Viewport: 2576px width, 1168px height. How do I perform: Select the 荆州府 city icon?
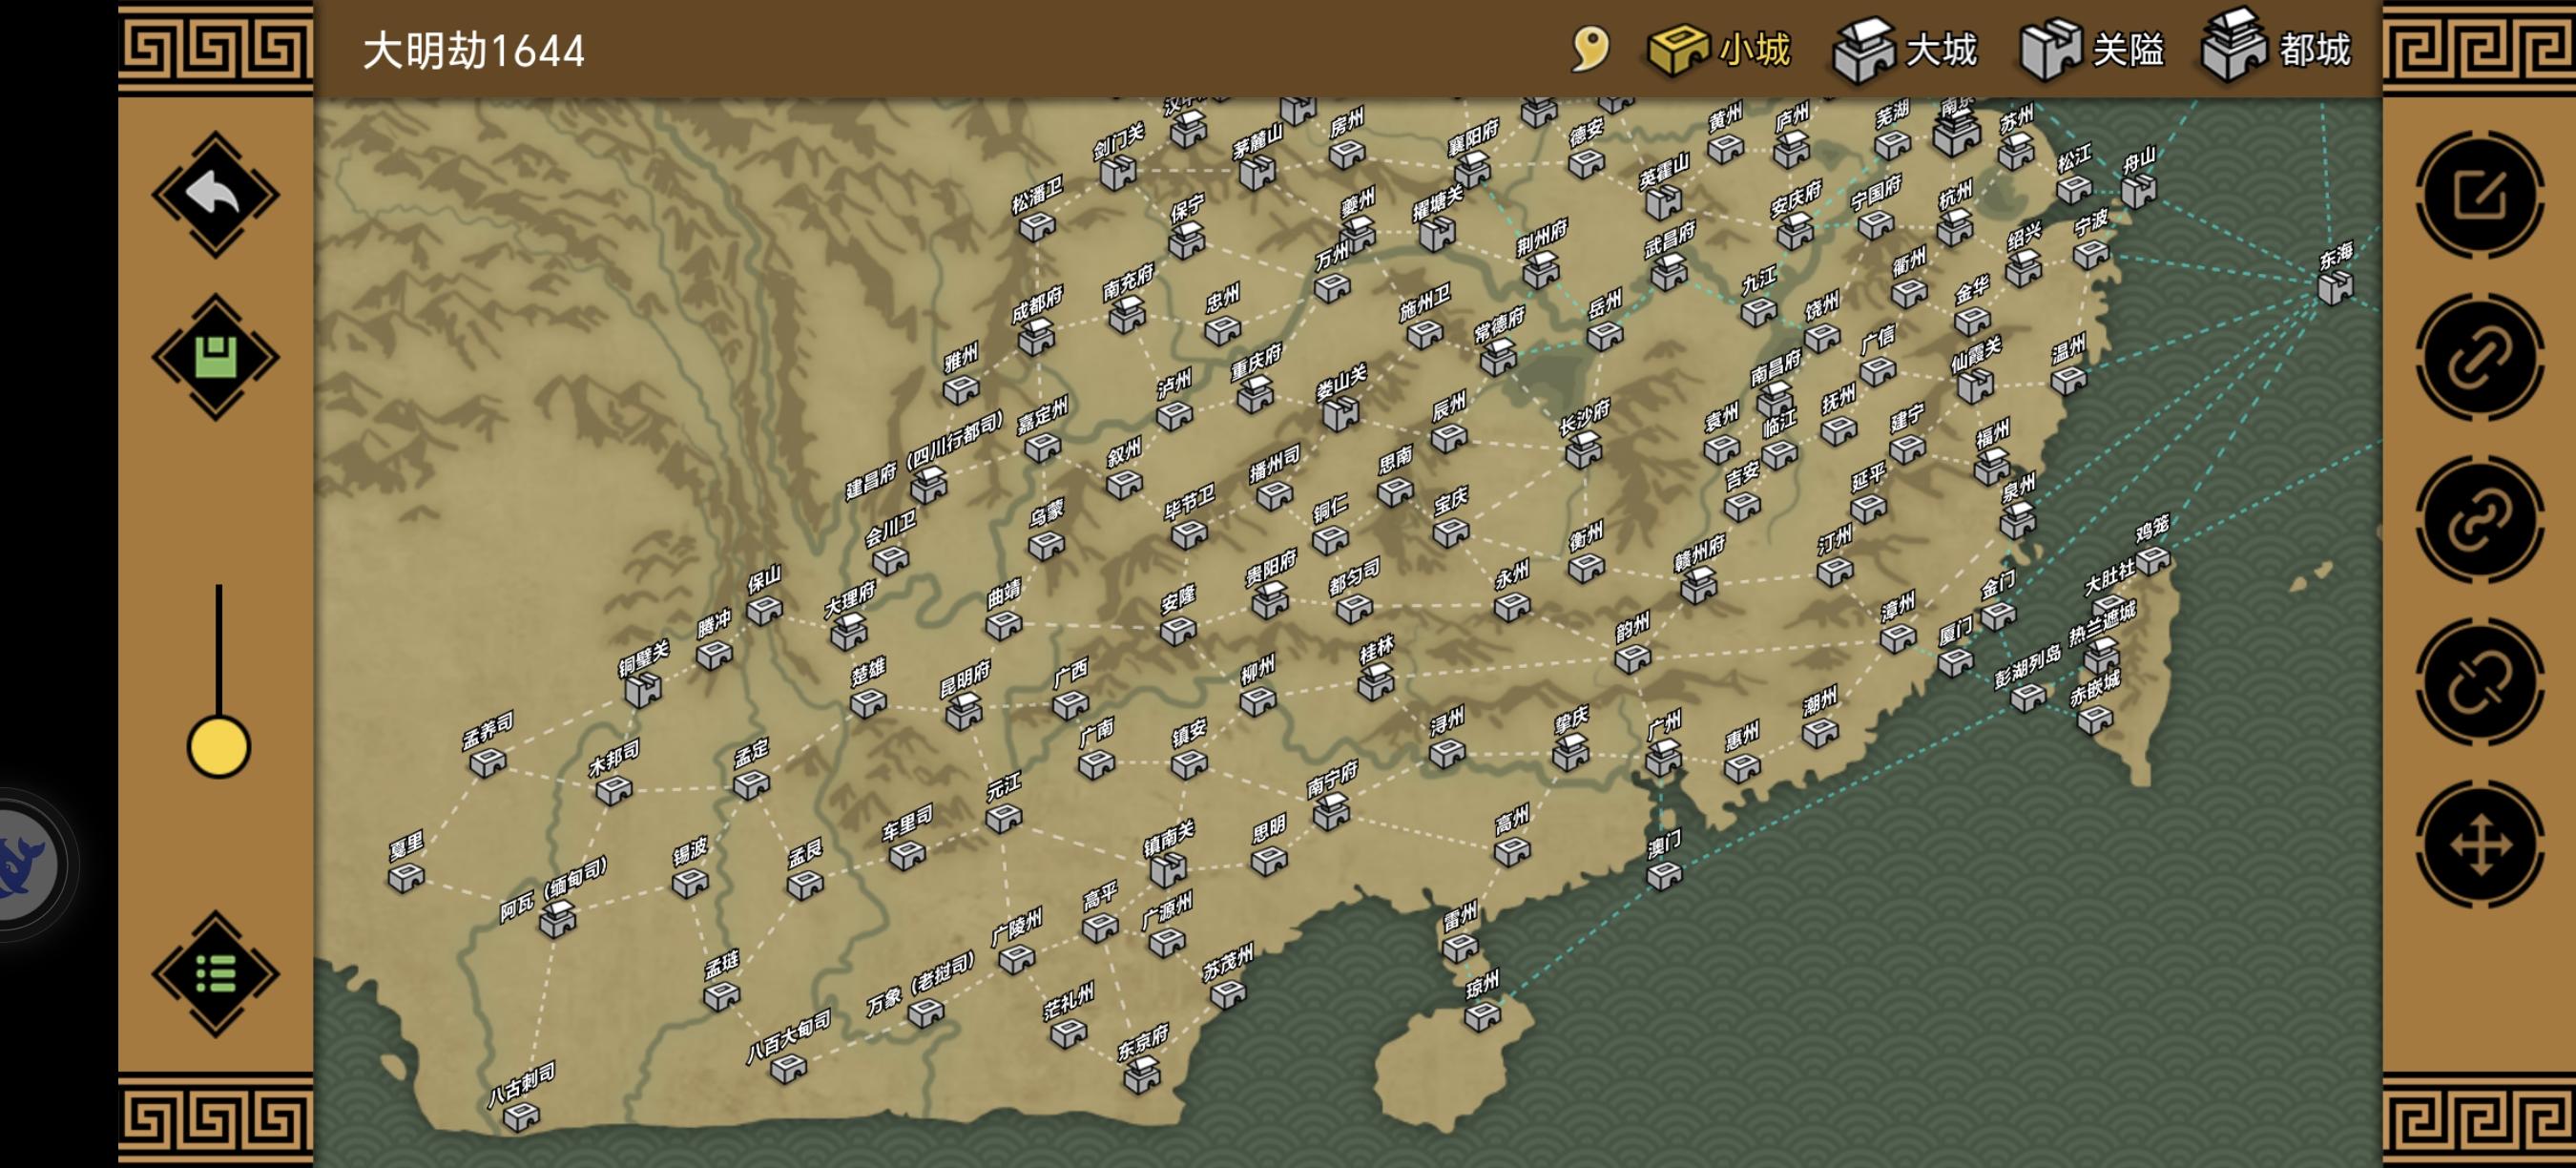coord(1540,271)
